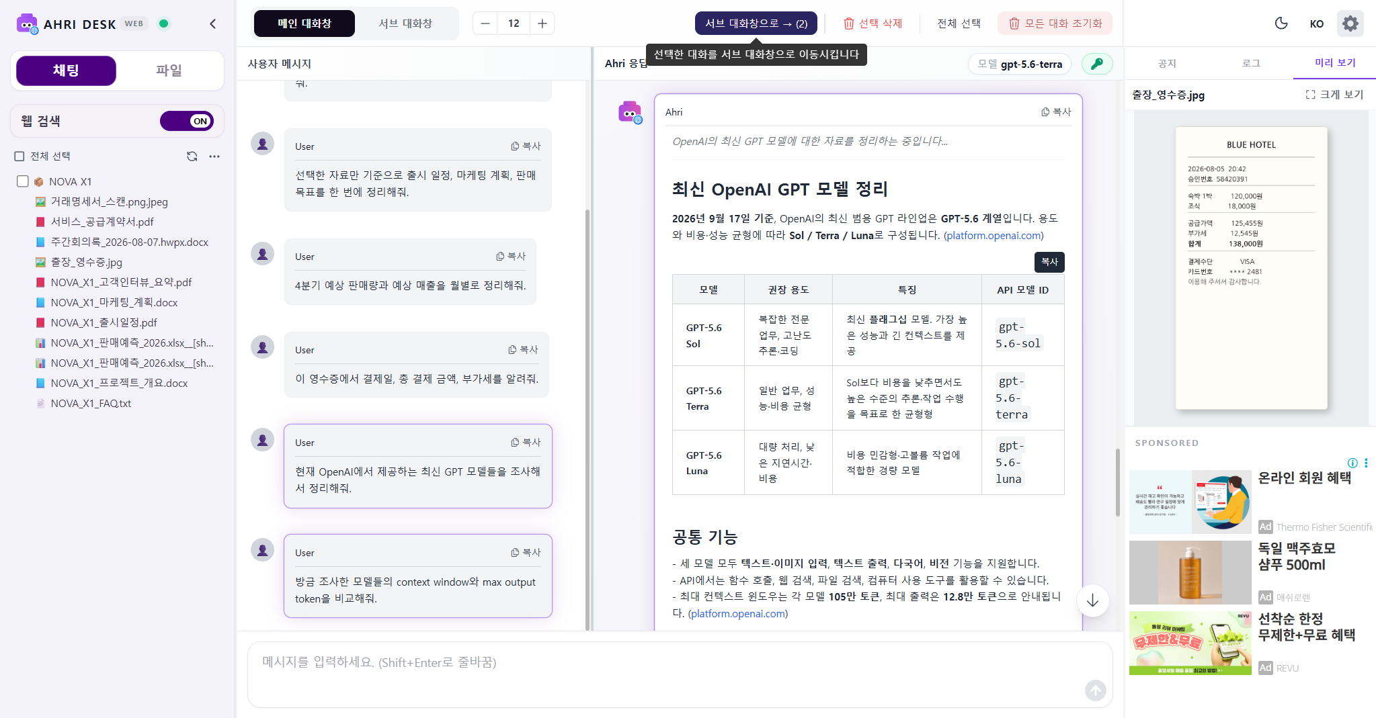This screenshot has height=718, width=1376.
Task: Copy the Ahri response message
Action: [1056, 112]
